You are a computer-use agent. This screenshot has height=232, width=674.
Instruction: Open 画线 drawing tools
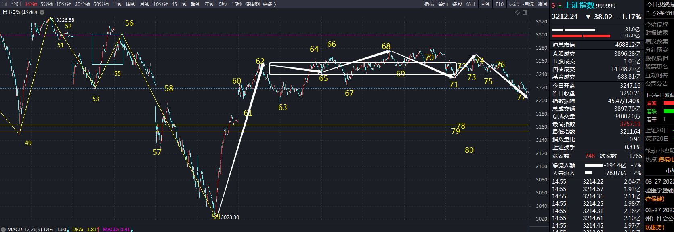pos(485,4)
